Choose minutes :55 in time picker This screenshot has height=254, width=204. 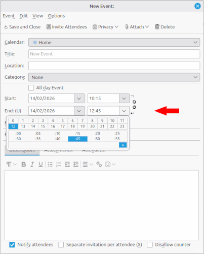tap(117, 139)
